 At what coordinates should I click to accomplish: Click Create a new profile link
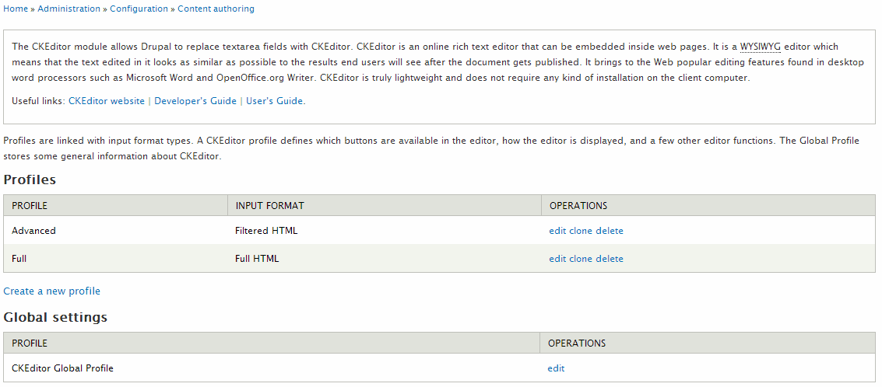[x=51, y=291]
